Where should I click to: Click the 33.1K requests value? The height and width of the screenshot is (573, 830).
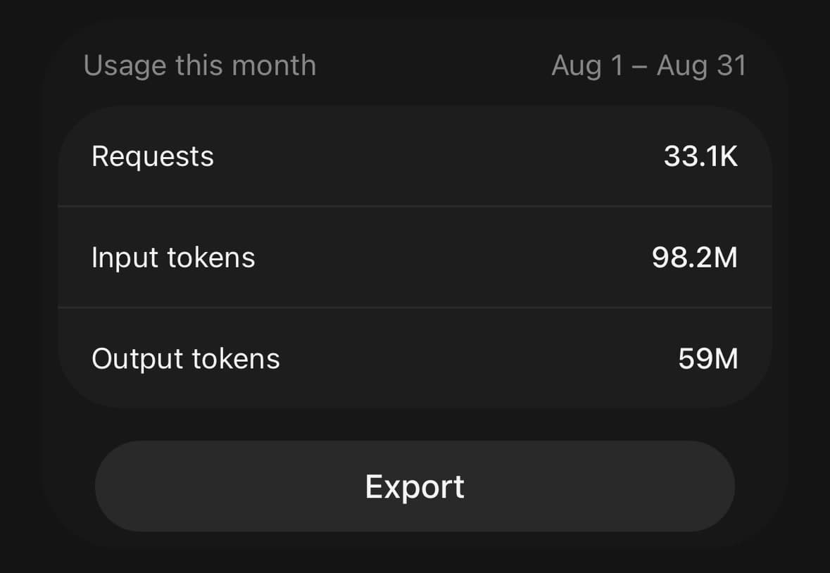pos(701,156)
